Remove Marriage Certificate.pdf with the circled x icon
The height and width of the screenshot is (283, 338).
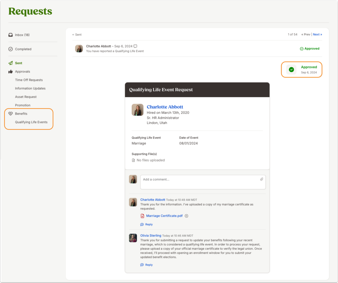(x=187, y=216)
